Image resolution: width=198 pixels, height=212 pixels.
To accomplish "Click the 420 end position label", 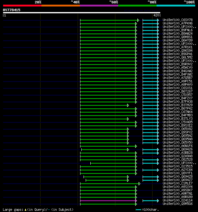I will [x=156, y=15].
